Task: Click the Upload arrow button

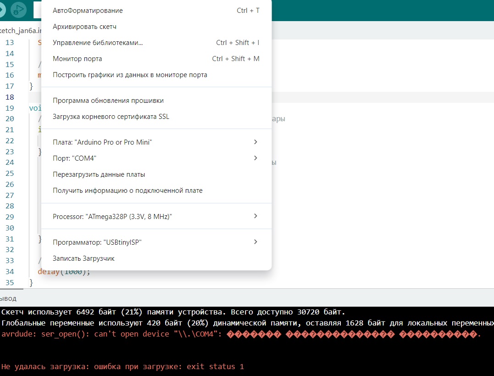Action: point(2,9)
